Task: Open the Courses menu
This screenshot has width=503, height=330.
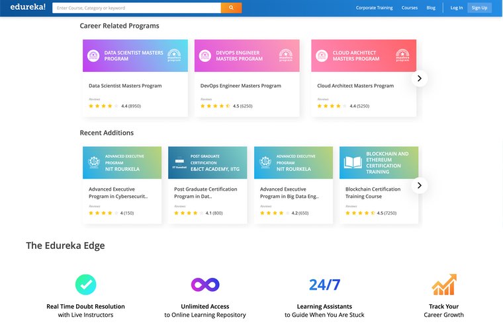Action: pyautogui.click(x=409, y=8)
